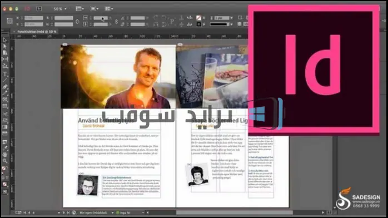
Task: Click the scroll right arrow at bottom
Action: point(323,212)
